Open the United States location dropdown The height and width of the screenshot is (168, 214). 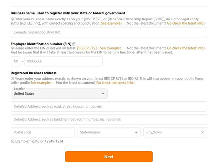coord(59,93)
